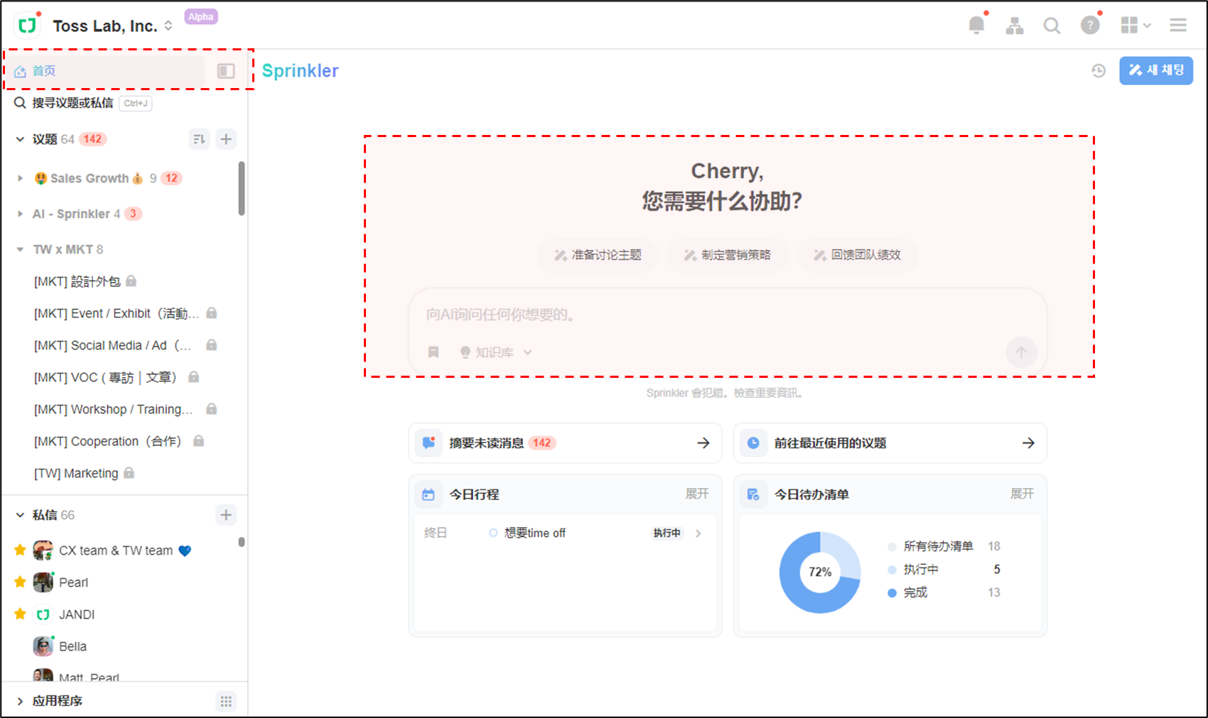Select 执行中 legend entry
The image size is (1208, 718).
click(944, 570)
